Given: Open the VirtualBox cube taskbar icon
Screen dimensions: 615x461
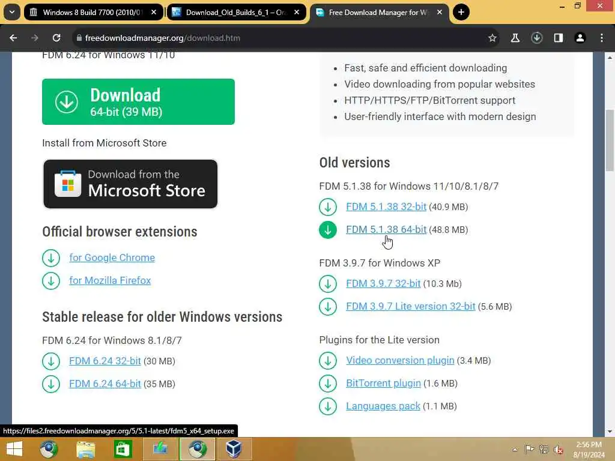Looking at the screenshot, I should click(234, 449).
